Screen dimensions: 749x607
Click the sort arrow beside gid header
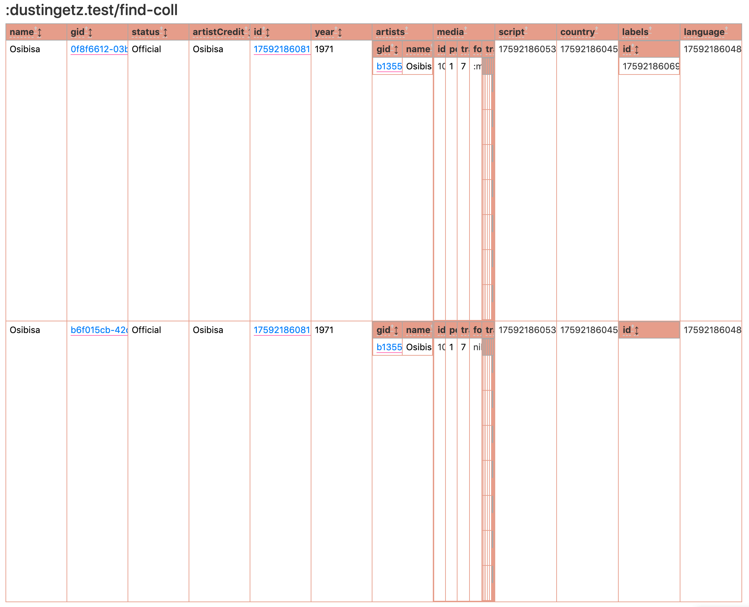(x=90, y=33)
